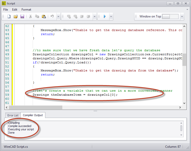Click the editor scroll right arrow
Image resolution: width=191 pixels, height=151 pixels.
(180, 107)
